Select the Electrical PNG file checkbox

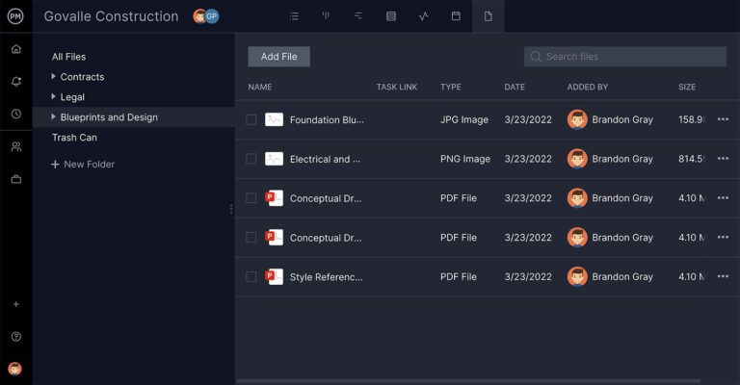(251, 159)
